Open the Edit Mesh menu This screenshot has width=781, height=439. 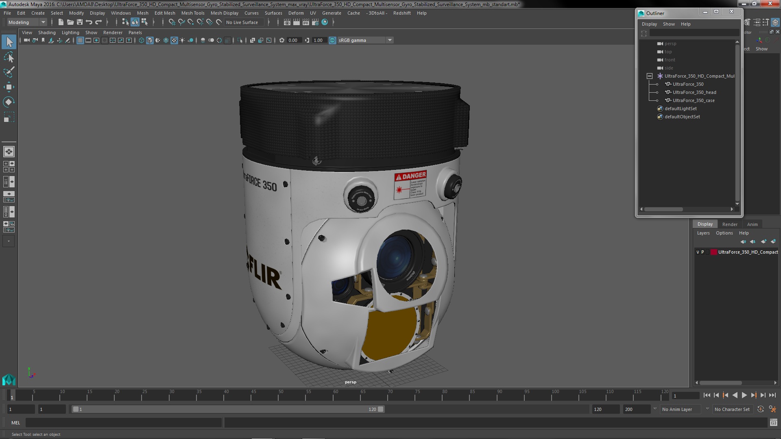click(165, 13)
